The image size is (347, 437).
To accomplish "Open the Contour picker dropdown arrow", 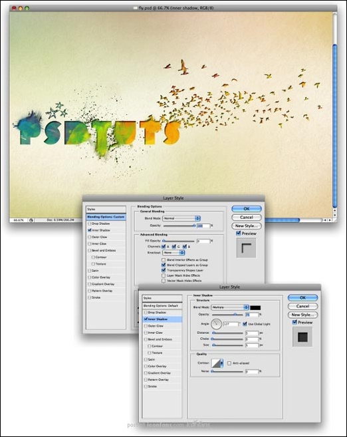I will tap(221, 363).
